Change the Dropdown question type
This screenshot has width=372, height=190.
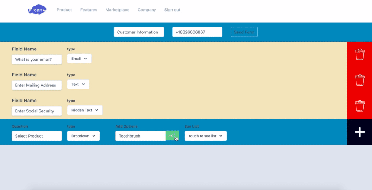(83, 136)
